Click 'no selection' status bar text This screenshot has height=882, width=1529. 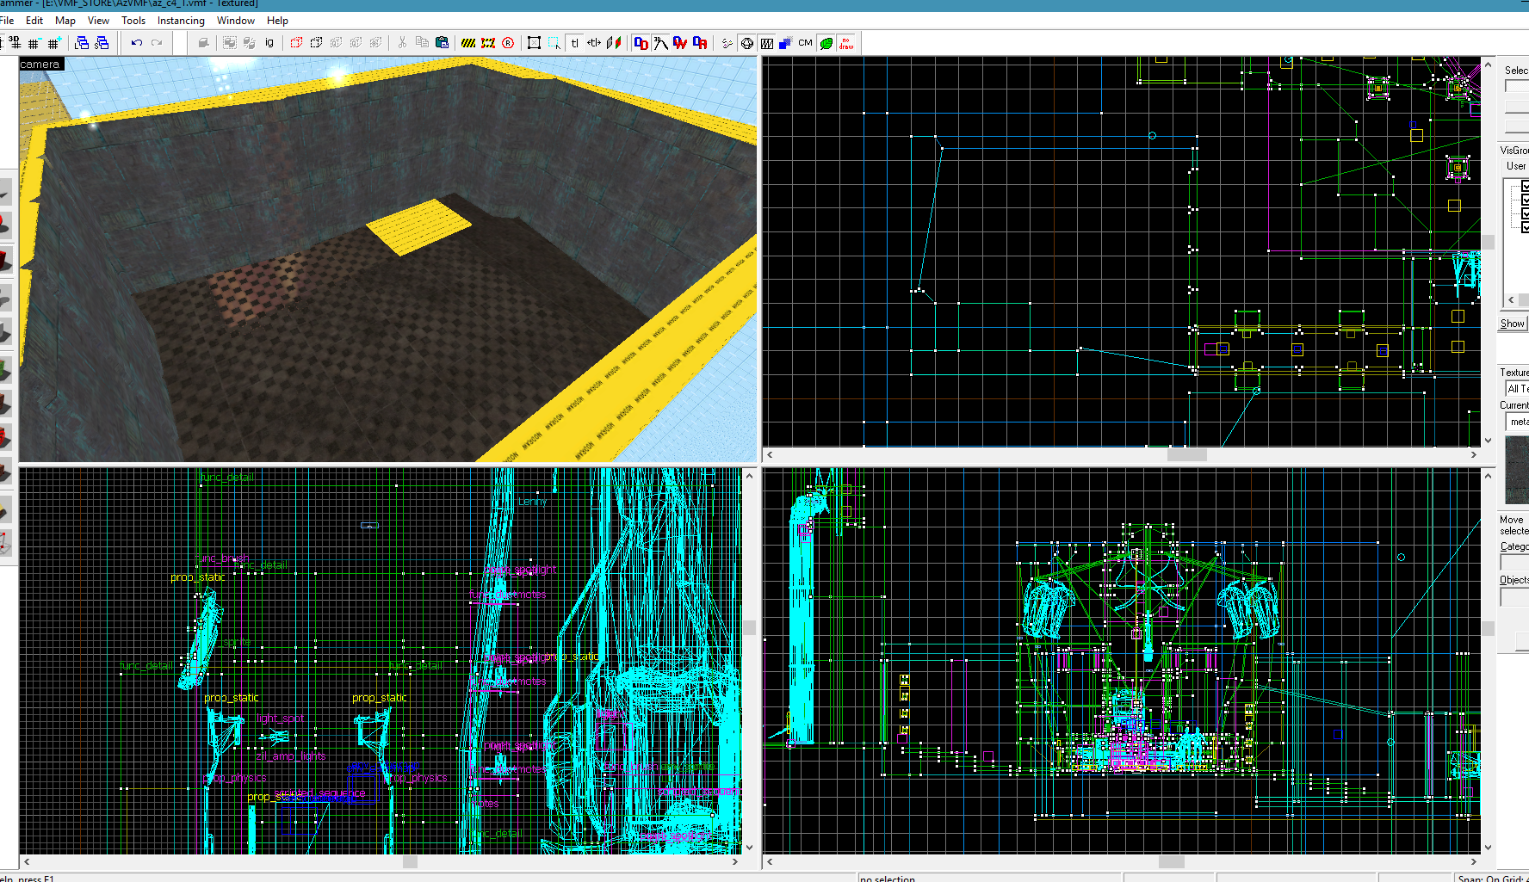pyautogui.click(x=888, y=879)
